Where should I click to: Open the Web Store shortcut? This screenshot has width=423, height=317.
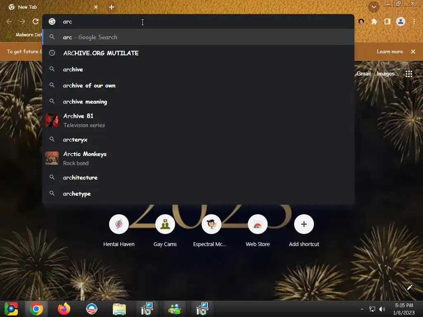(258, 230)
